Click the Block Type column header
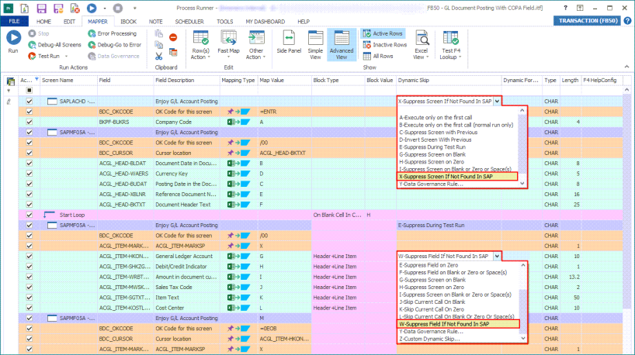The height and width of the screenshot is (355, 635). point(338,81)
